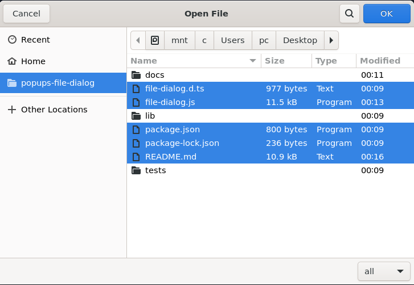
Task: Click the 10.9 kB size cell
Action: 281,157
